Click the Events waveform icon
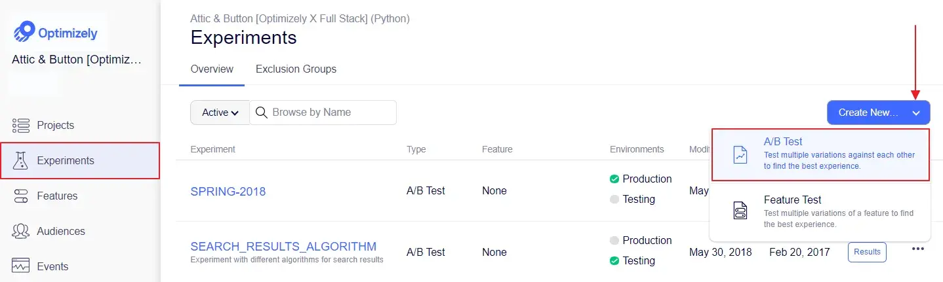943x282 pixels. 21,266
